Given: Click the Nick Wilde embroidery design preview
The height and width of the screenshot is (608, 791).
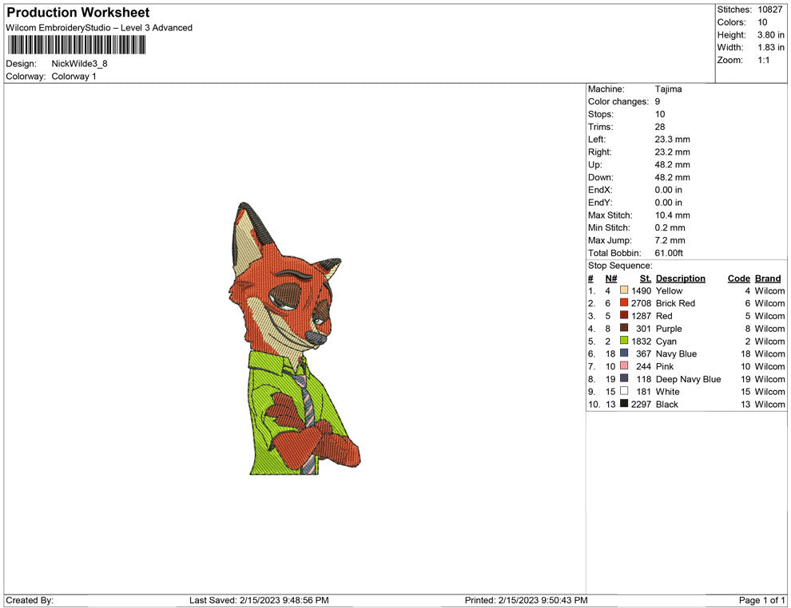Looking at the screenshot, I should click(295, 338).
